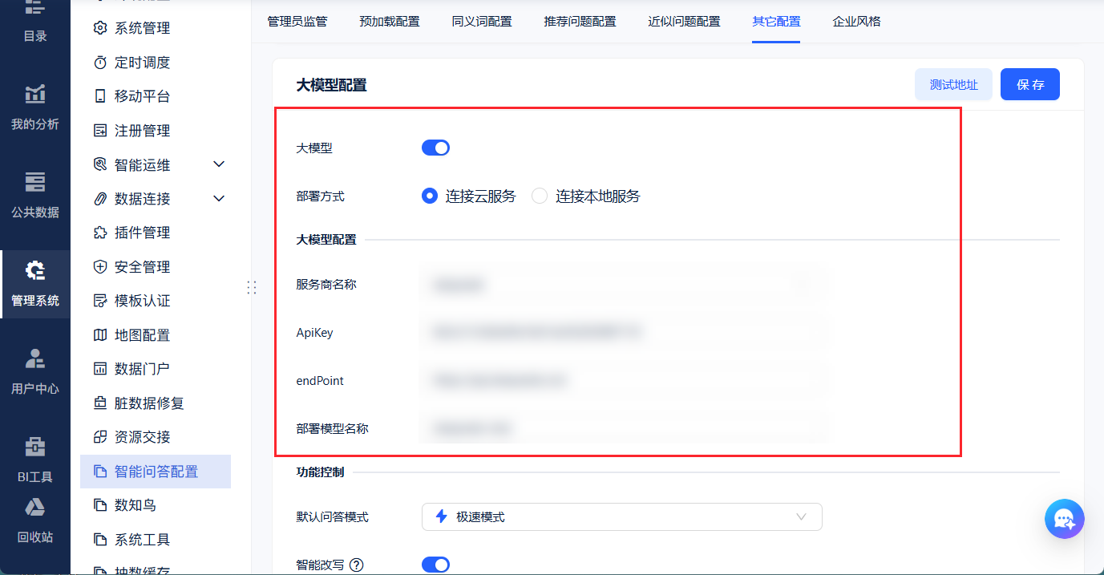Click the 测试地址 button
Viewport: 1104px width, 575px height.
pyautogui.click(x=953, y=84)
